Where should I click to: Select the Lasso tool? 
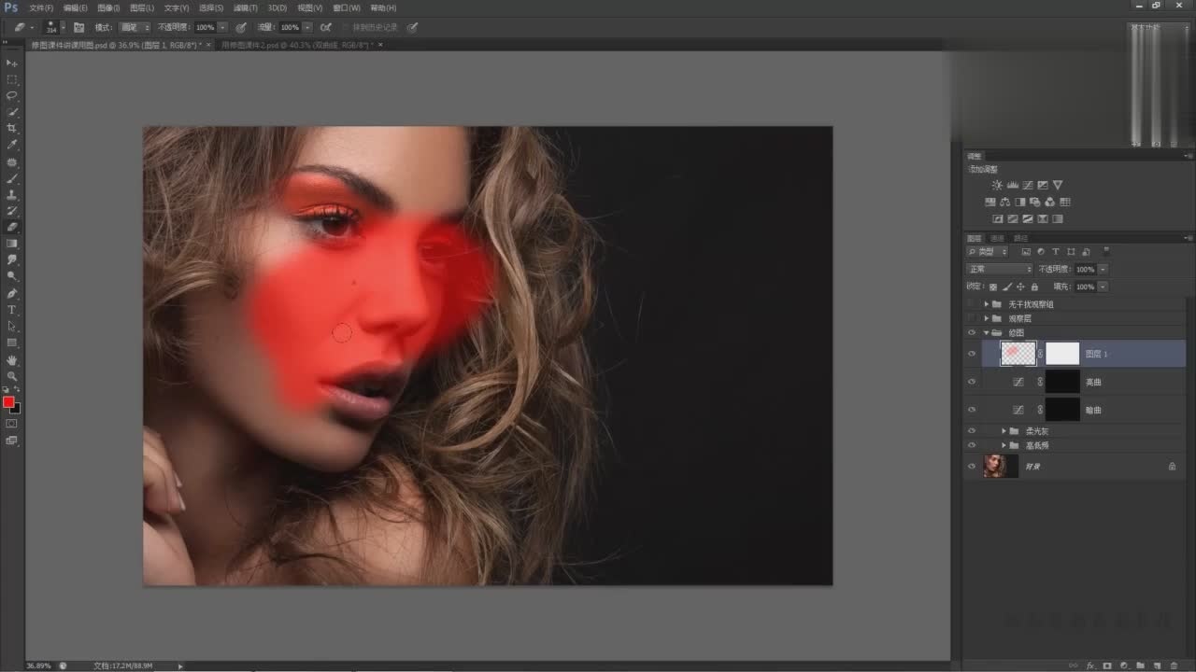click(x=12, y=95)
